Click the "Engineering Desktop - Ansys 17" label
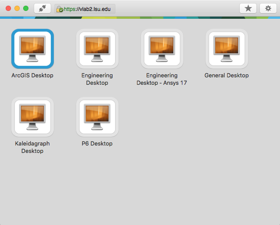Image resolution: width=280 pixels, height=225 pixels. point(162,79)
